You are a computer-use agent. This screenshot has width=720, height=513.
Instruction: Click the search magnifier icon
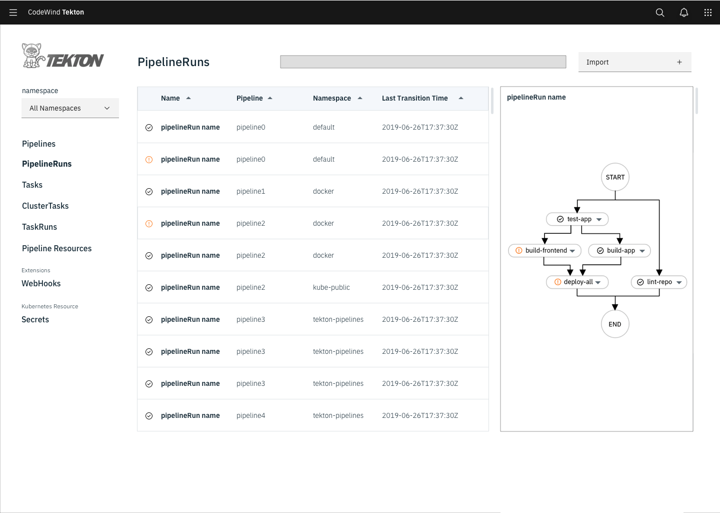click(660, 12)
